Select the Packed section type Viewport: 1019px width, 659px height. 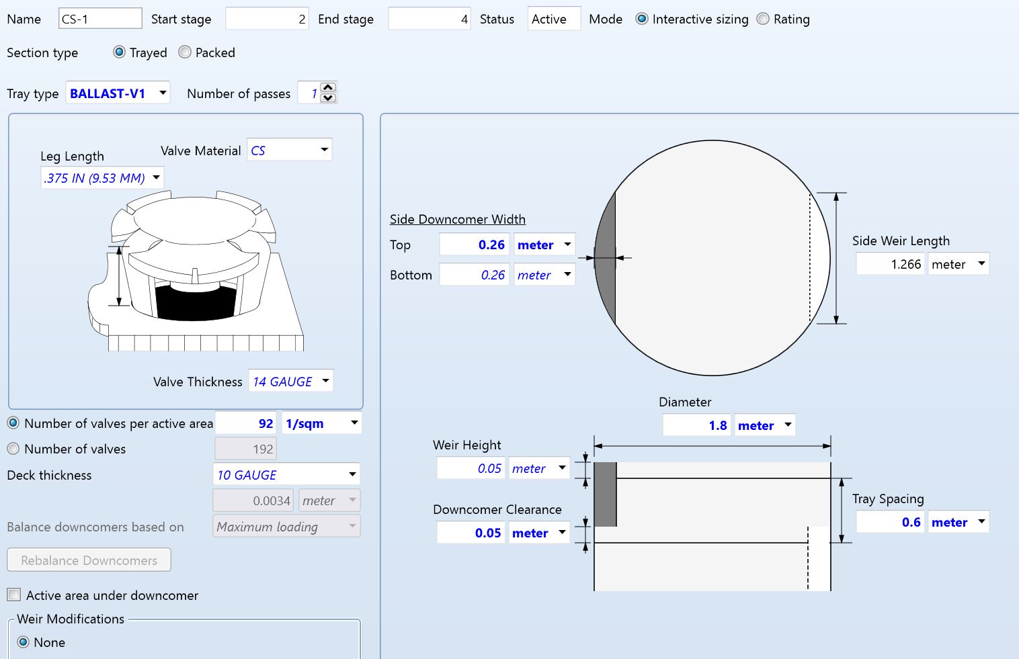[185, 52]
